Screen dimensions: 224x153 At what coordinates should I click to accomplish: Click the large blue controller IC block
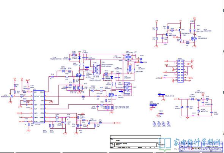click(x=39, y=107)
